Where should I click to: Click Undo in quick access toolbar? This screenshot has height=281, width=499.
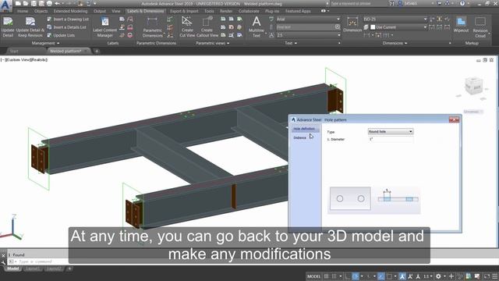point(57,3)
